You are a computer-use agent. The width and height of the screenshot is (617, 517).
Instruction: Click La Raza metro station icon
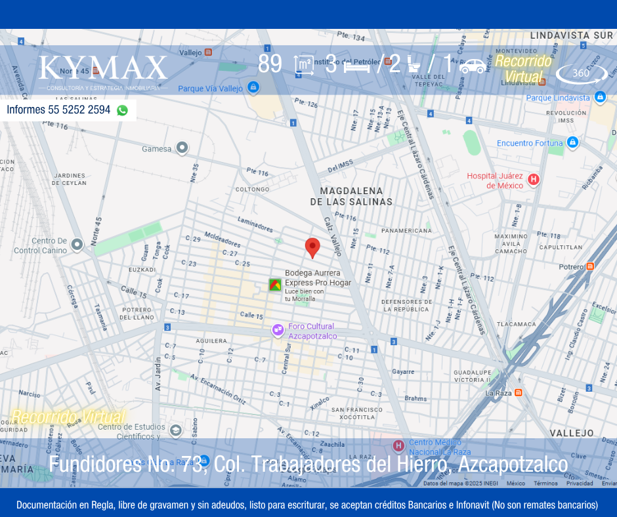click(519, 392)
